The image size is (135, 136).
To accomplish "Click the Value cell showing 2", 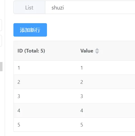I will click(82, 82).
